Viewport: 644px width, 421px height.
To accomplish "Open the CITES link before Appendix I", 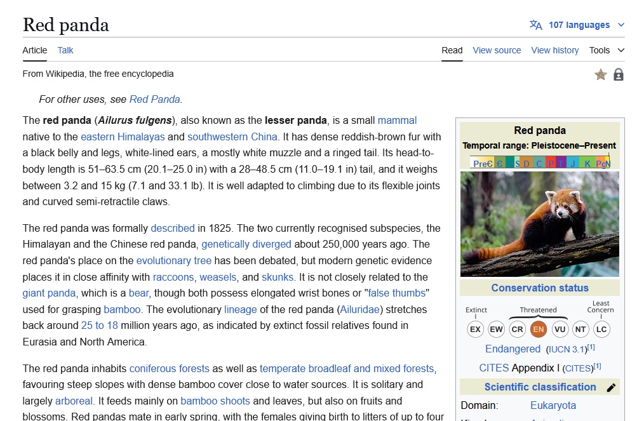I will point(493,368).
